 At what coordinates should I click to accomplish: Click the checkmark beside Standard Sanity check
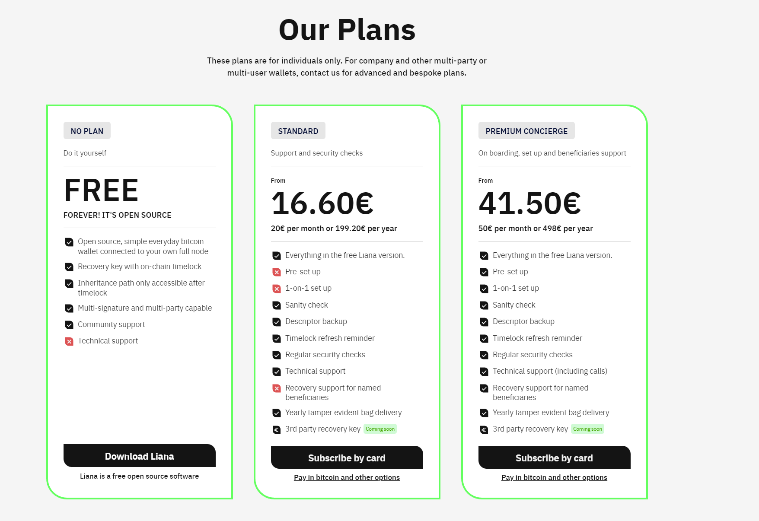(x=277, y=305)
